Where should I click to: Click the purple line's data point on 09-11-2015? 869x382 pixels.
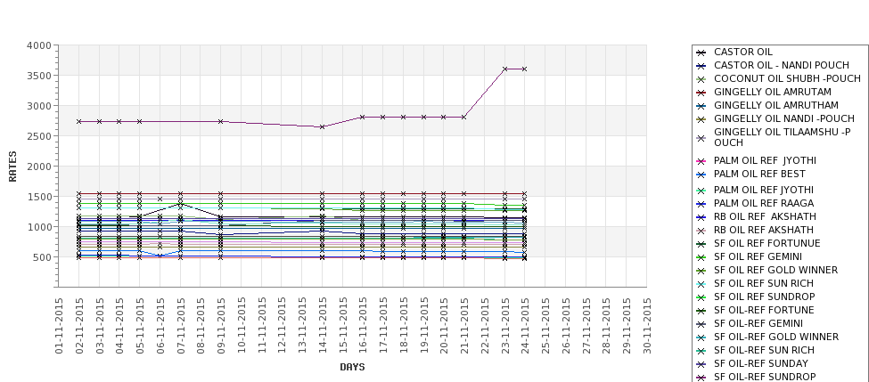coord(220,121)
